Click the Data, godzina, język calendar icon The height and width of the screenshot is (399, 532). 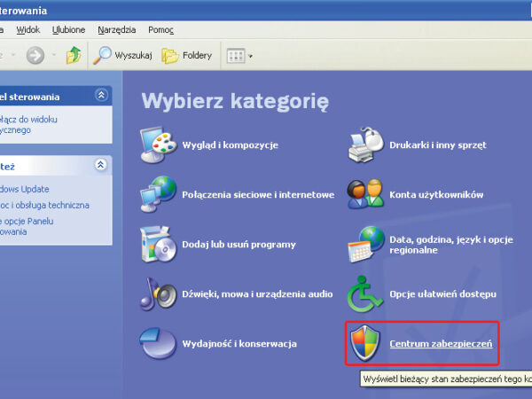(x=365, y=244)
